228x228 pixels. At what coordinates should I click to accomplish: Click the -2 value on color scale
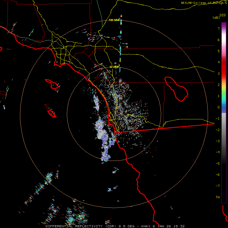pyautogui.click(x=218, y=130)
